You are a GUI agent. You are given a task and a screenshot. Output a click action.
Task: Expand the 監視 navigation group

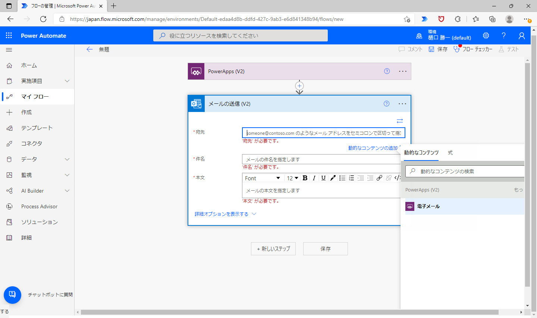[67, 175]
